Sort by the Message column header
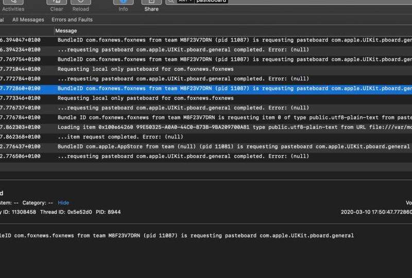The width and height of the screenshot is (412, 278). coord(66,31)
